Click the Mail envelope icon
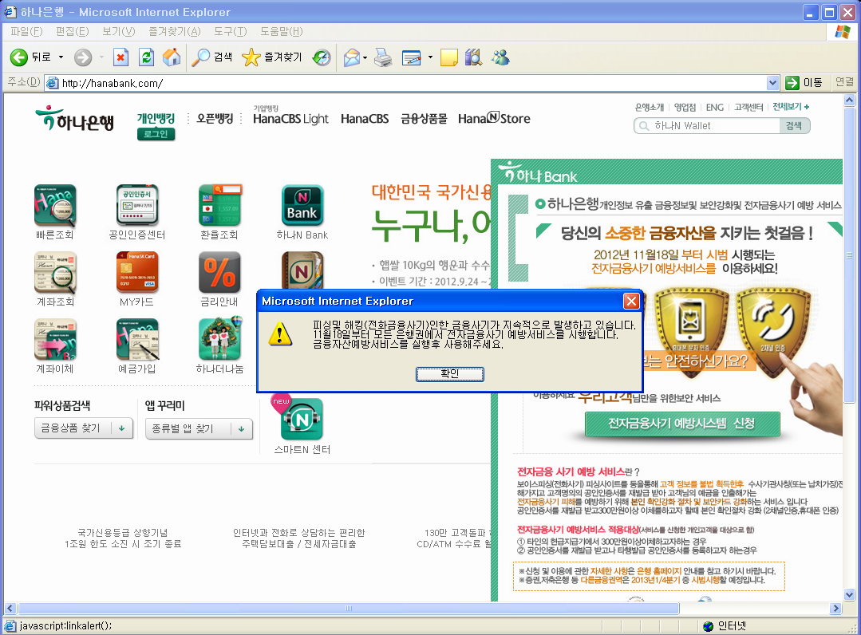This screenshot has width=861, height=635. [351, 57]
